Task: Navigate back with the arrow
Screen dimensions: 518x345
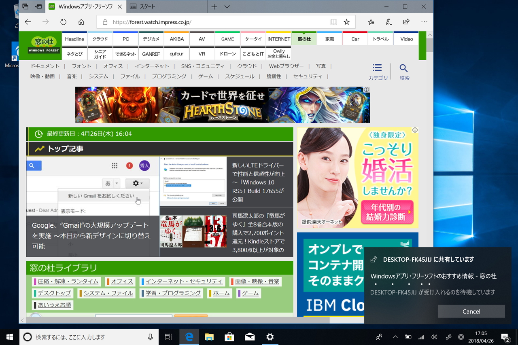Action: [x=28, y=22]
